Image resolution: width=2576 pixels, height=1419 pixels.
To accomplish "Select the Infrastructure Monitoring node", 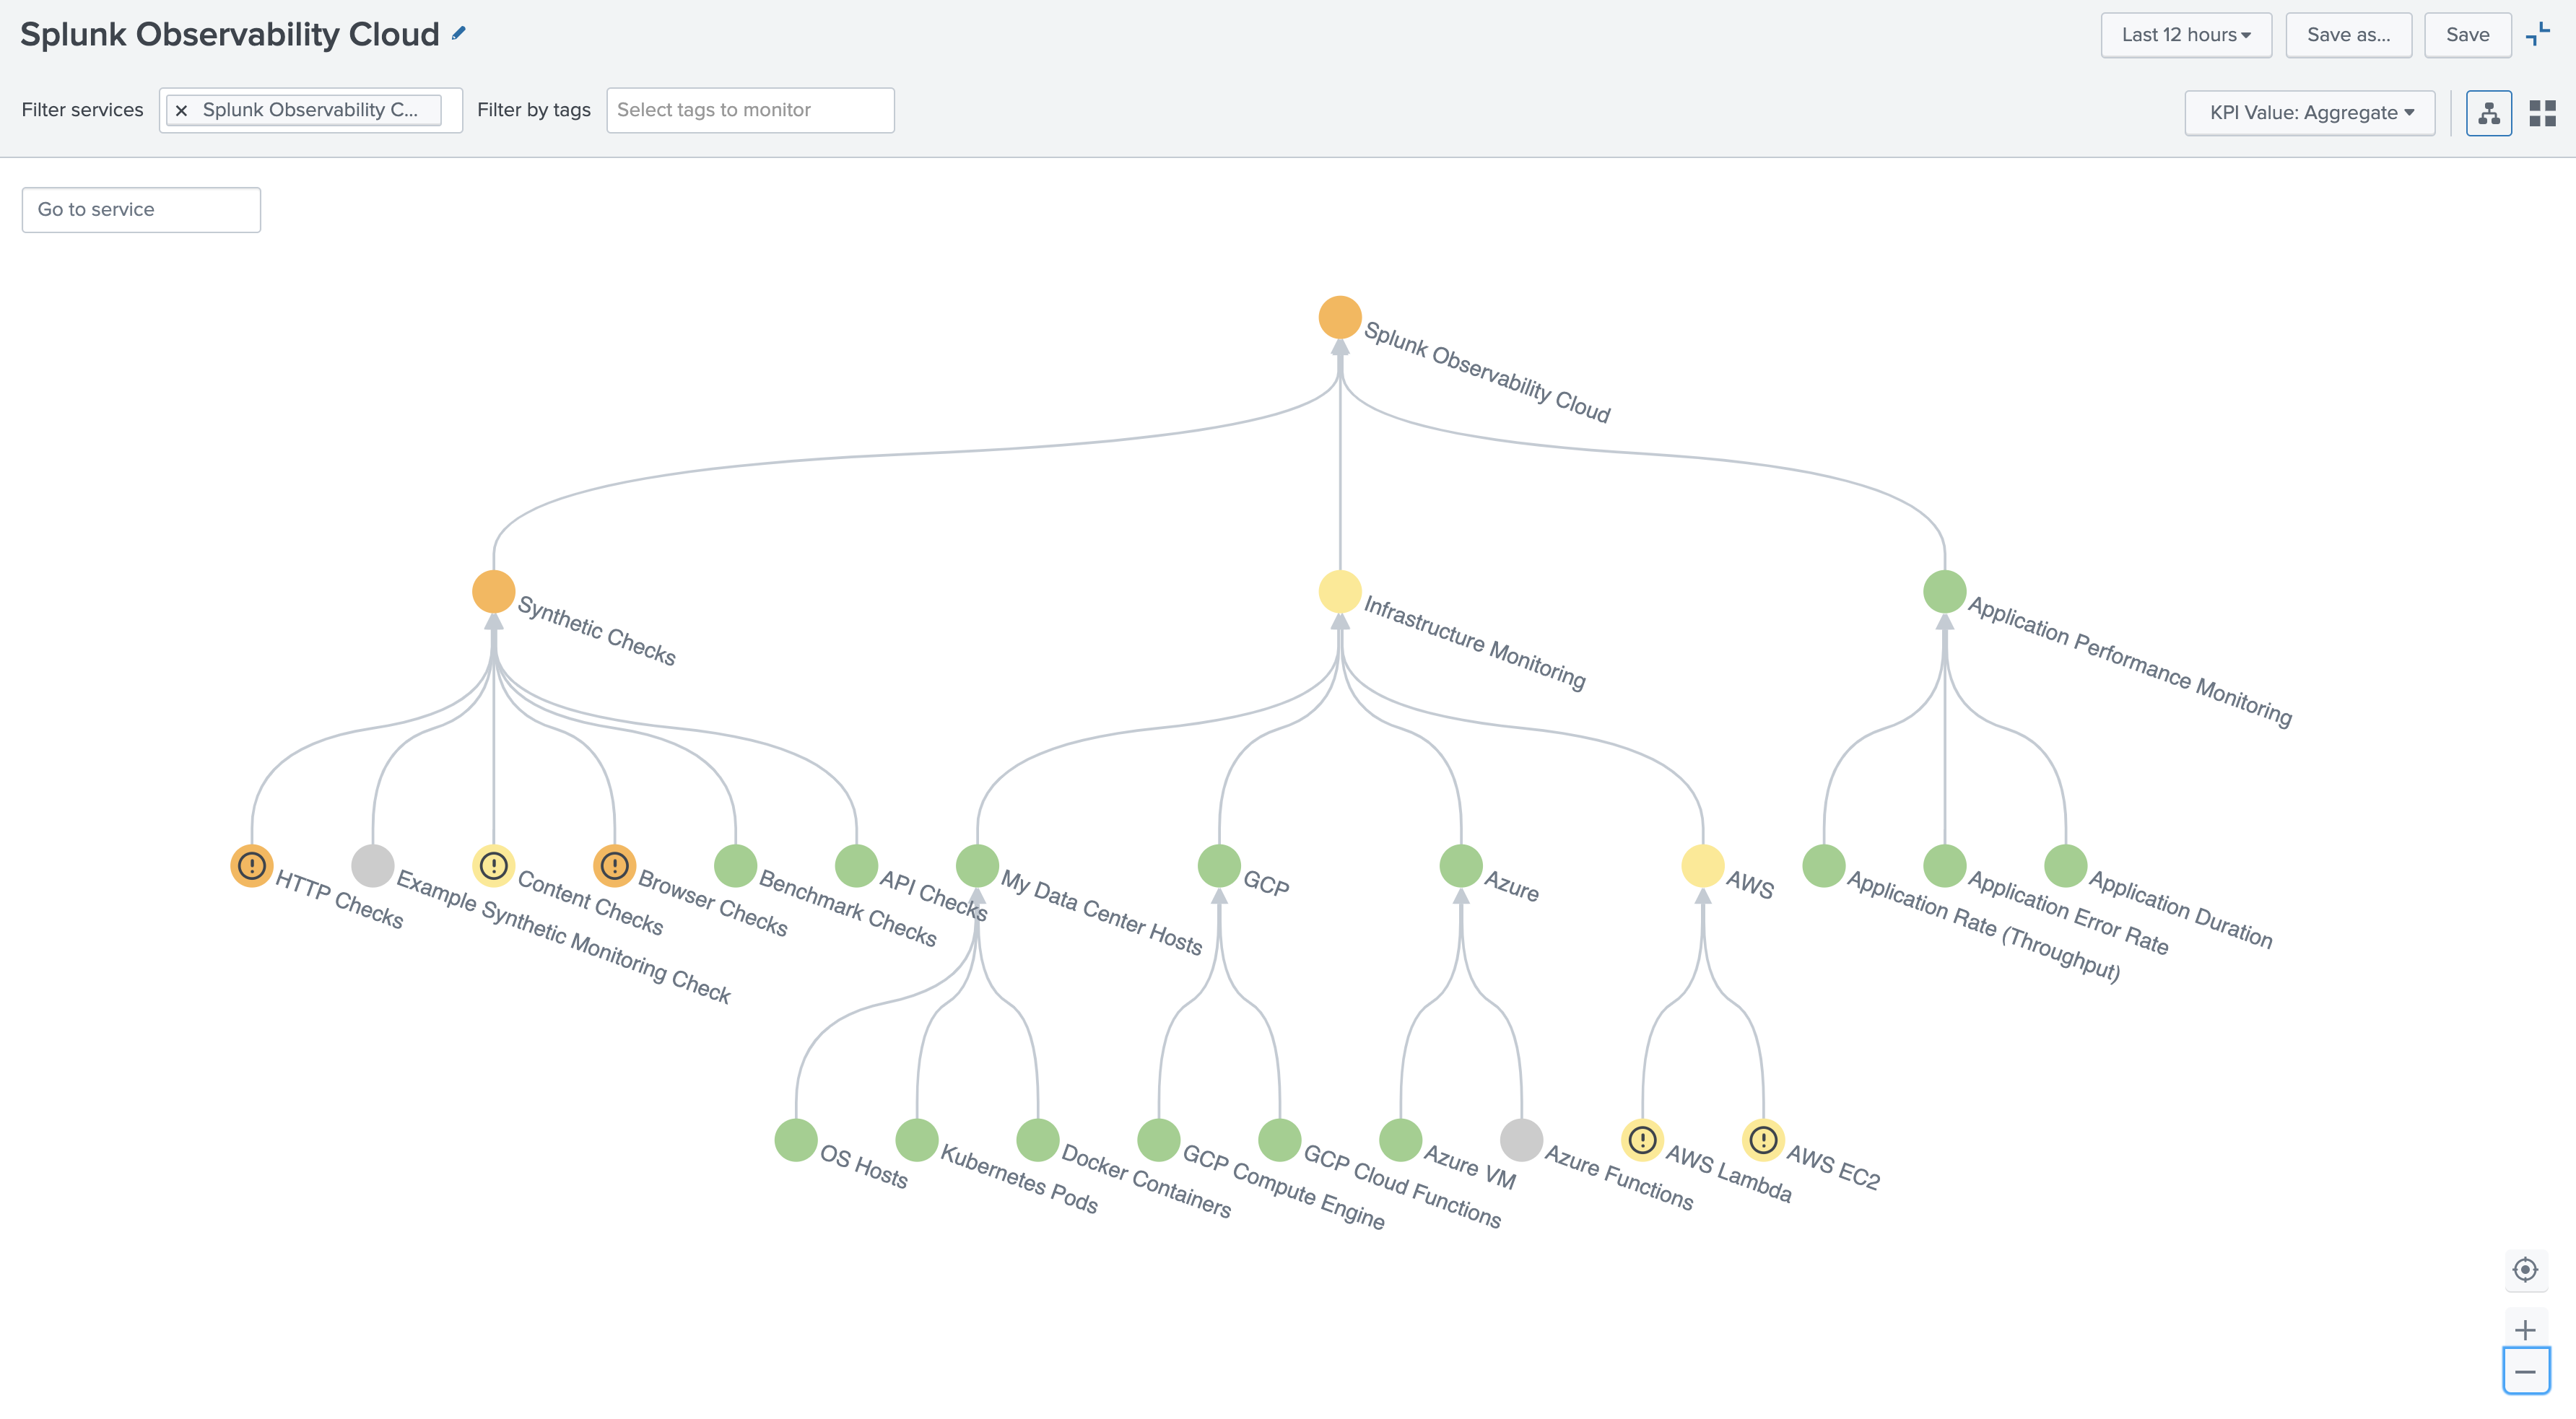I will coord(1340,592).
